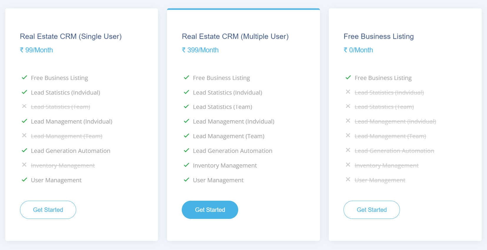Click Lead Management (Team) text in Multiple User plan
487x250 pixels.
[x=229, y=136]
